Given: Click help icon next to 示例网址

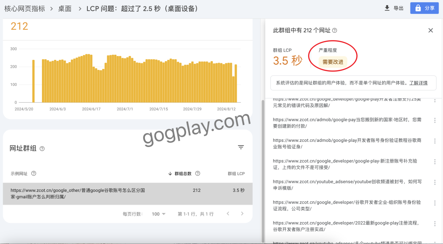Looking at the screenshot, I should pos(34,173).
